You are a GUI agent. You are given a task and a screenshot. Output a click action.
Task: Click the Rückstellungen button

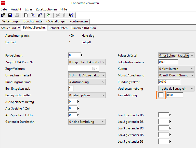56,21
